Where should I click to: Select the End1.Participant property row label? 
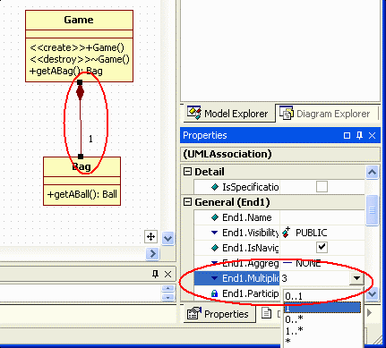pyautogui.click(x=250, y=293)
